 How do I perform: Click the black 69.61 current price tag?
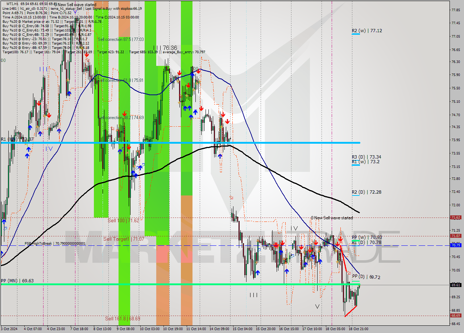(x=456, y=285)
